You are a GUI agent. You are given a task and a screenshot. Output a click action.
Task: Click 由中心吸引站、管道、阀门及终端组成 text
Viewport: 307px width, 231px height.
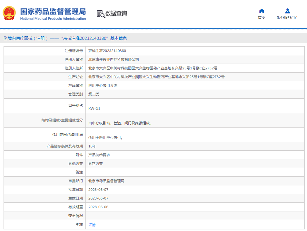tap(120, 123)
